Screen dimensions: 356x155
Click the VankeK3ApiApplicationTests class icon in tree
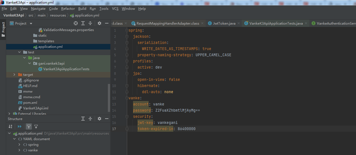point(40,69)
